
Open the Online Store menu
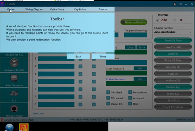[57, 9]
